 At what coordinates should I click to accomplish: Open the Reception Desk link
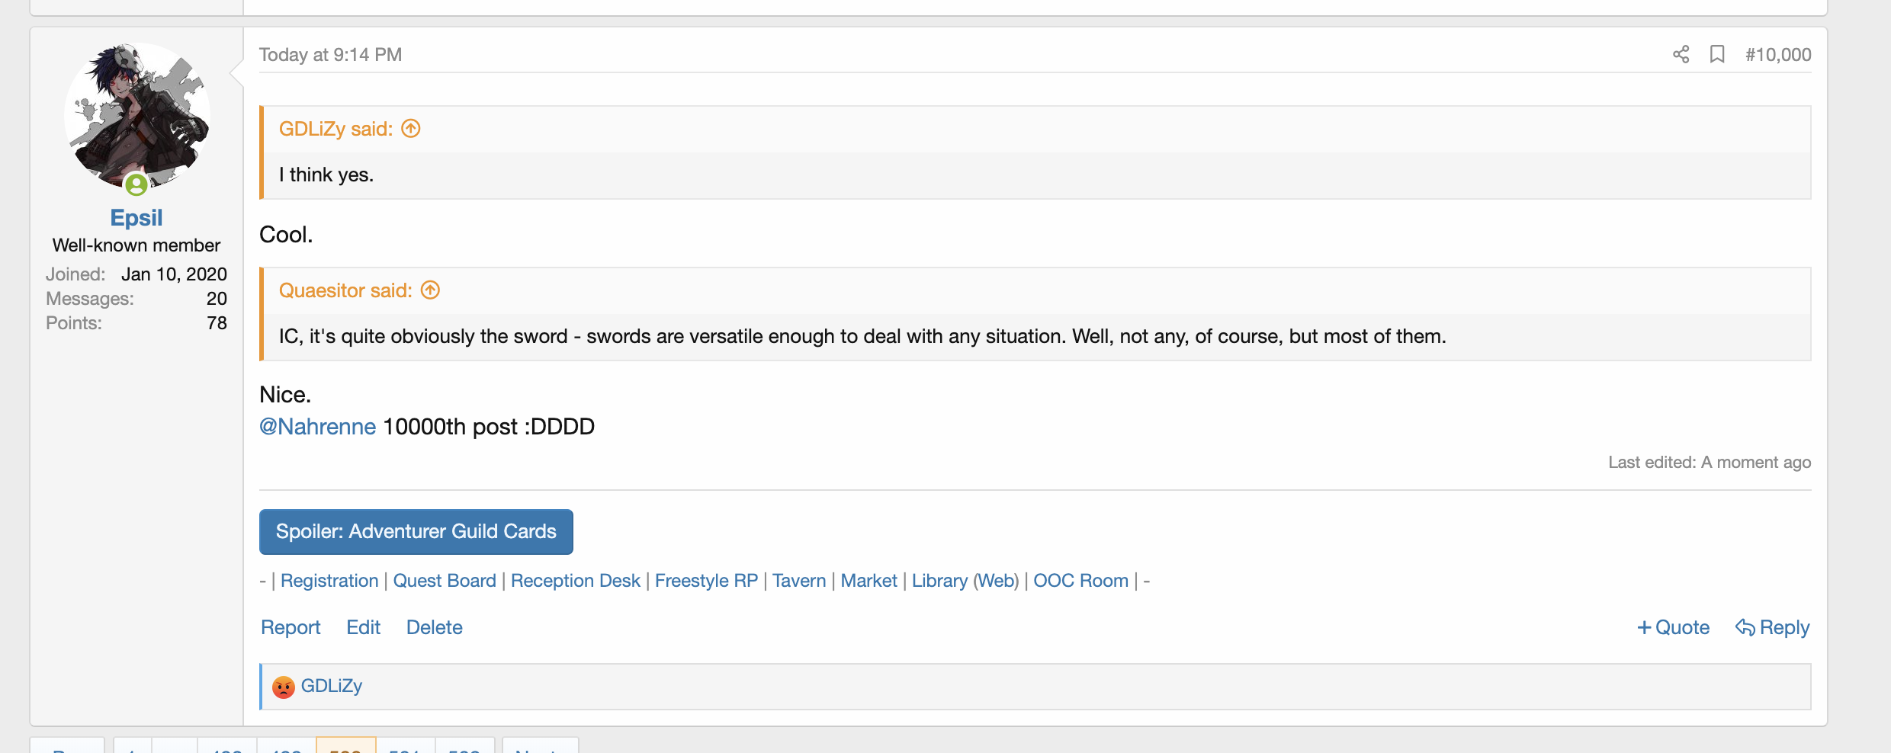575,581
